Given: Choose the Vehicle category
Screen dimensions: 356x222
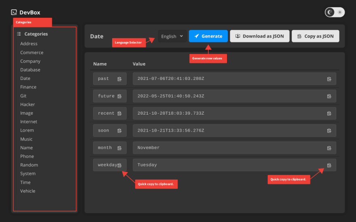Looking at the screenshot, I should (28, 191).
